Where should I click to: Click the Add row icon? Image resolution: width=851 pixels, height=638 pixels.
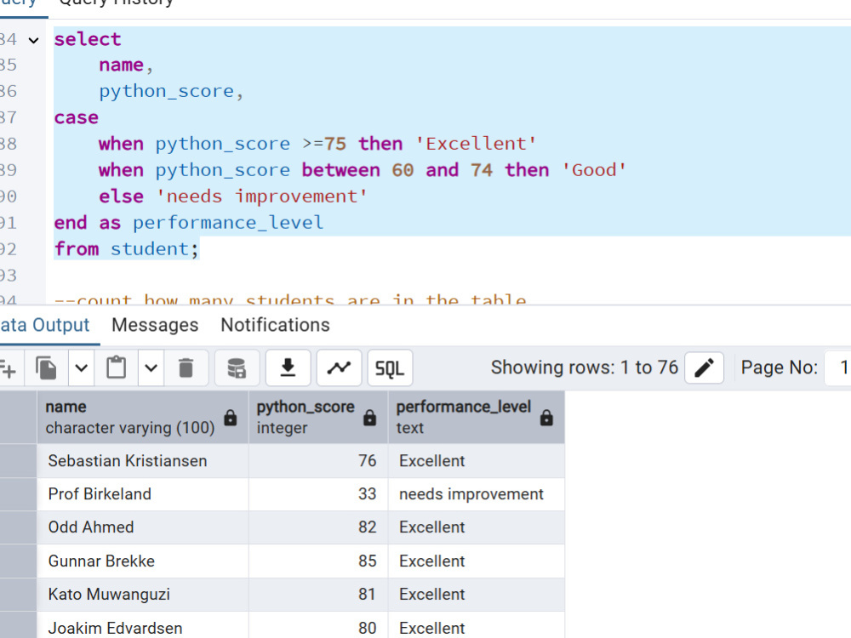[8, 368]
